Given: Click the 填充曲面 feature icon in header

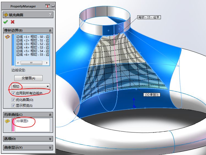Looking at the screenshot, I should [6, 15].
